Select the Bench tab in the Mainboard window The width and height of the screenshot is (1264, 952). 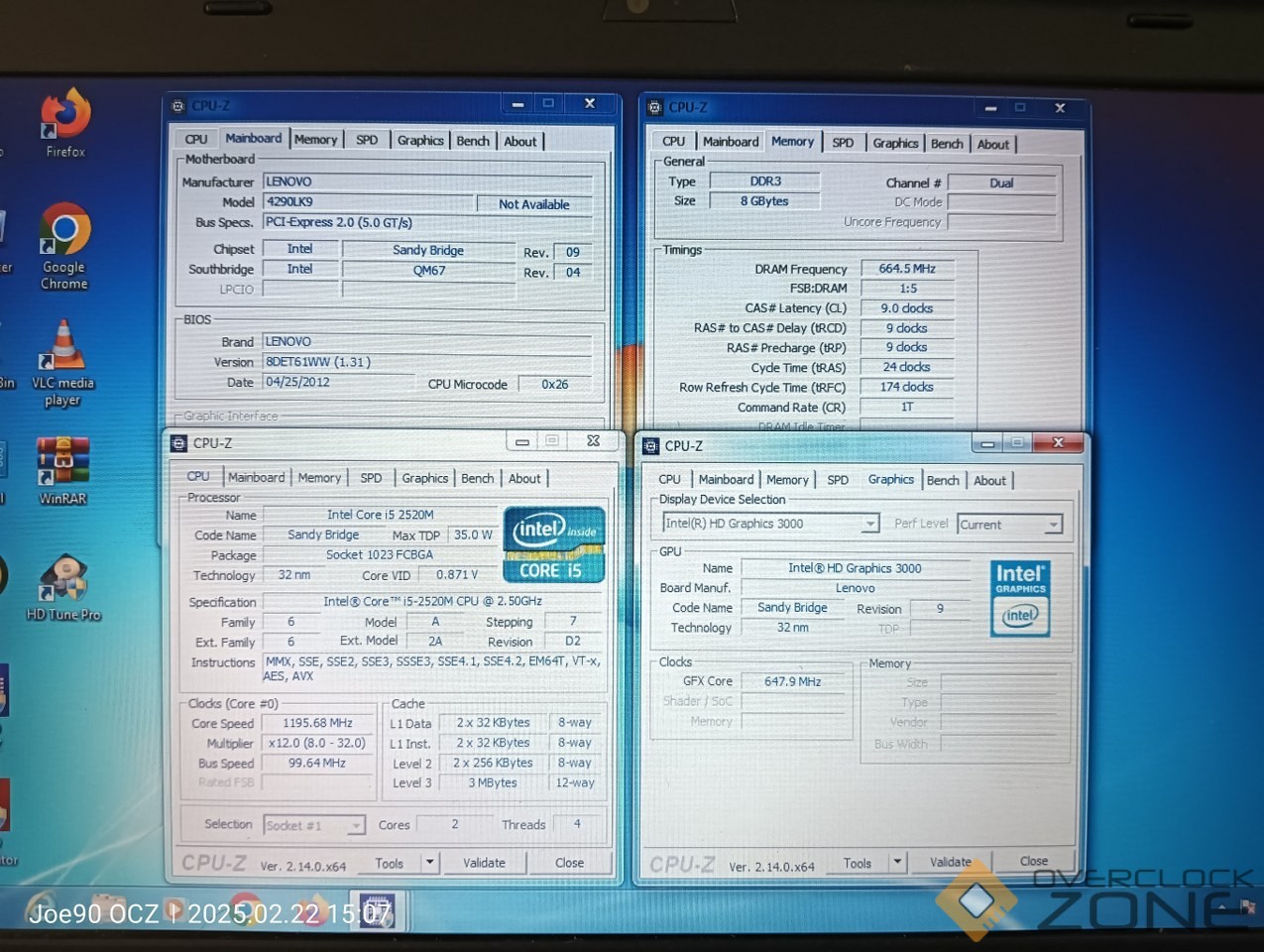473,141
